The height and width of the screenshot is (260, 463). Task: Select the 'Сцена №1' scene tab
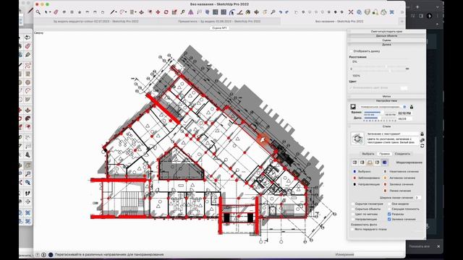[x=220, y=28]
